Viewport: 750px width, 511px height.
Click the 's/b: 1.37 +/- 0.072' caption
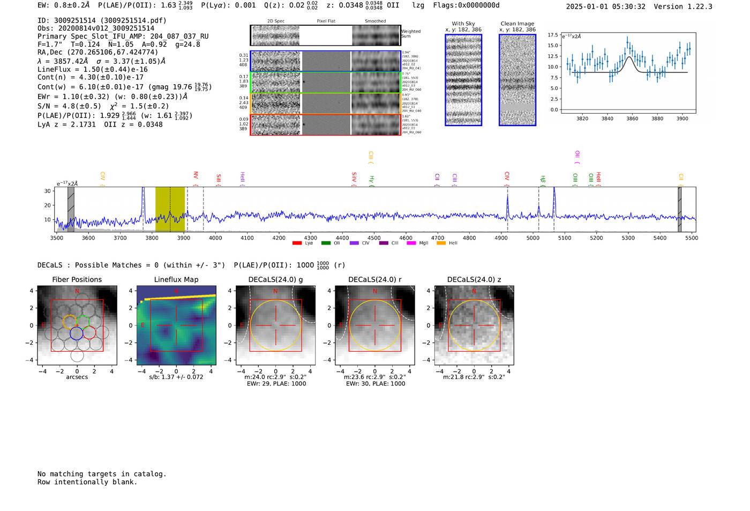(x=176, y=377)
